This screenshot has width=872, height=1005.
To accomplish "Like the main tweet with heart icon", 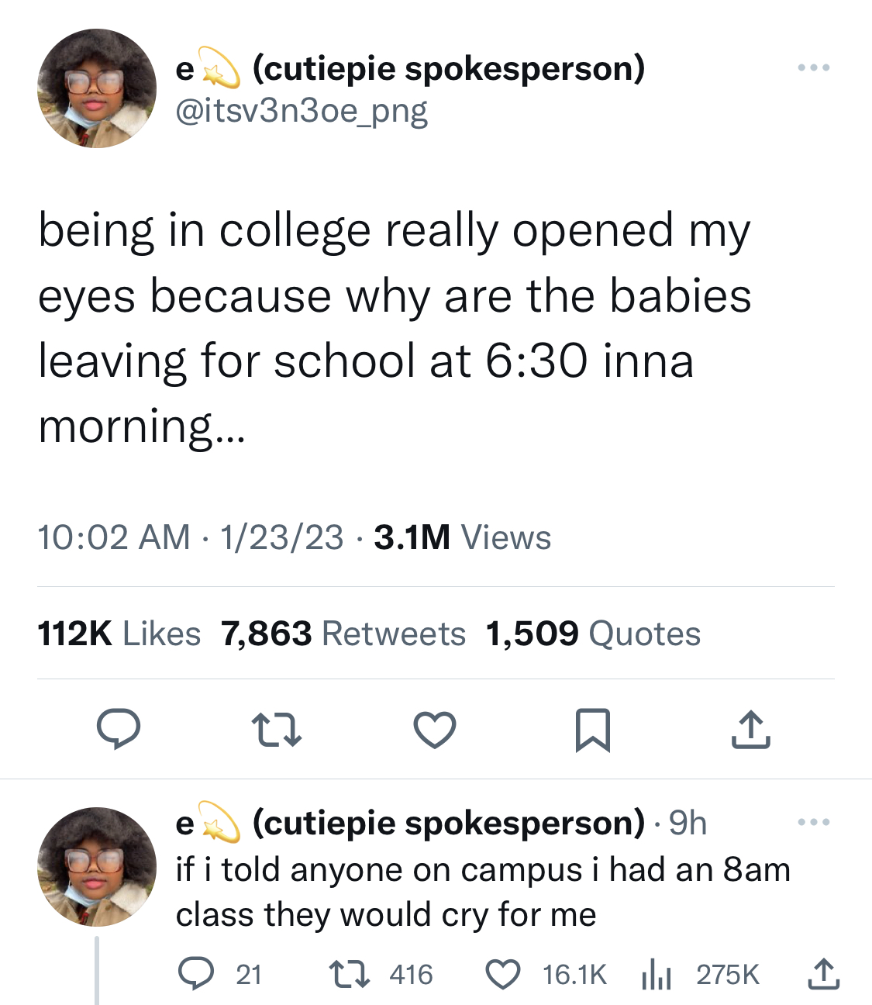I will pyautogui.click(x=435, y=730).
